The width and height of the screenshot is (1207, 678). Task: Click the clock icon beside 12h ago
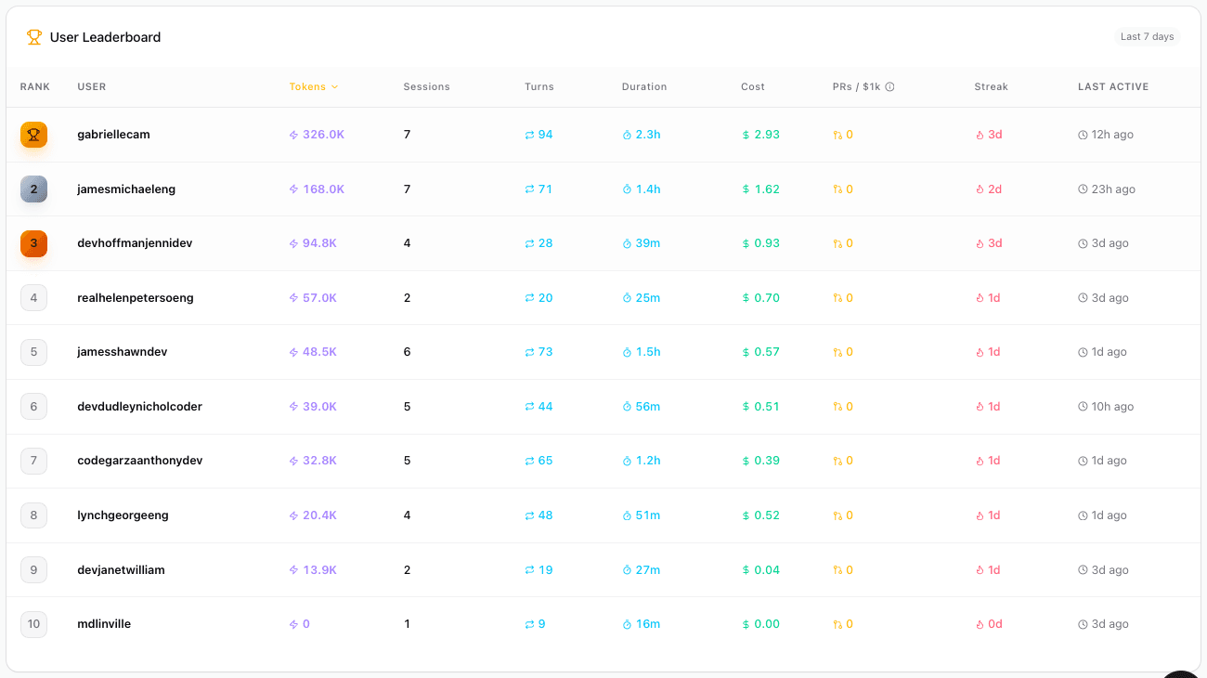click(1083, 135)
